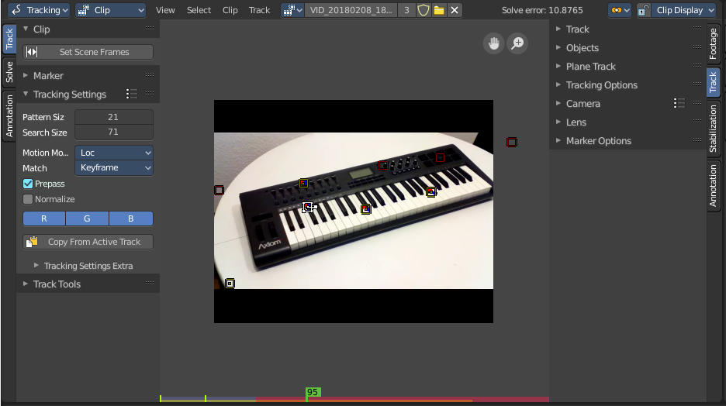The image size is (726, 406).
Task: Click the clip user count 3
Action: pyautogui.click(x=406, y=10)
